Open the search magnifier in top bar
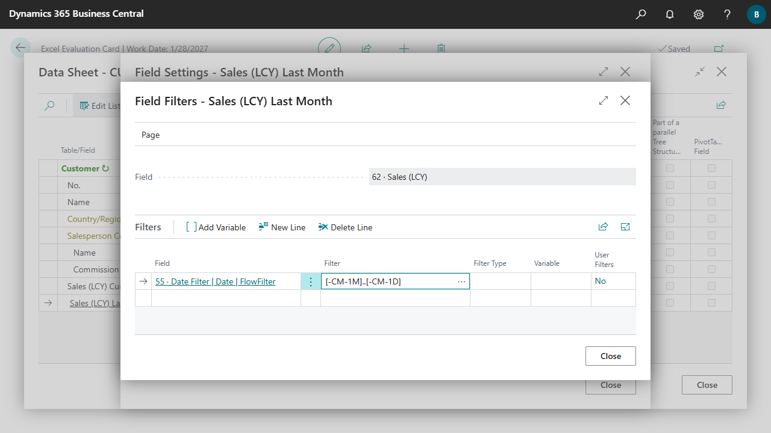 pos(641,14)
